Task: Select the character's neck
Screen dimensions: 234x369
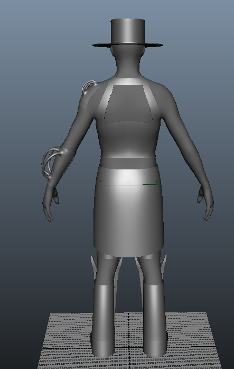Action: (128, 65)
